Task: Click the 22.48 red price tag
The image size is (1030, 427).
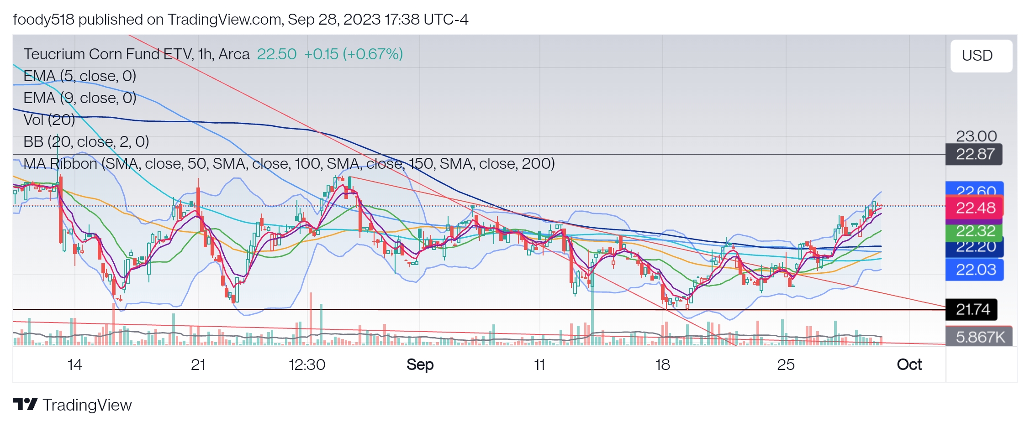Action: 974,208
